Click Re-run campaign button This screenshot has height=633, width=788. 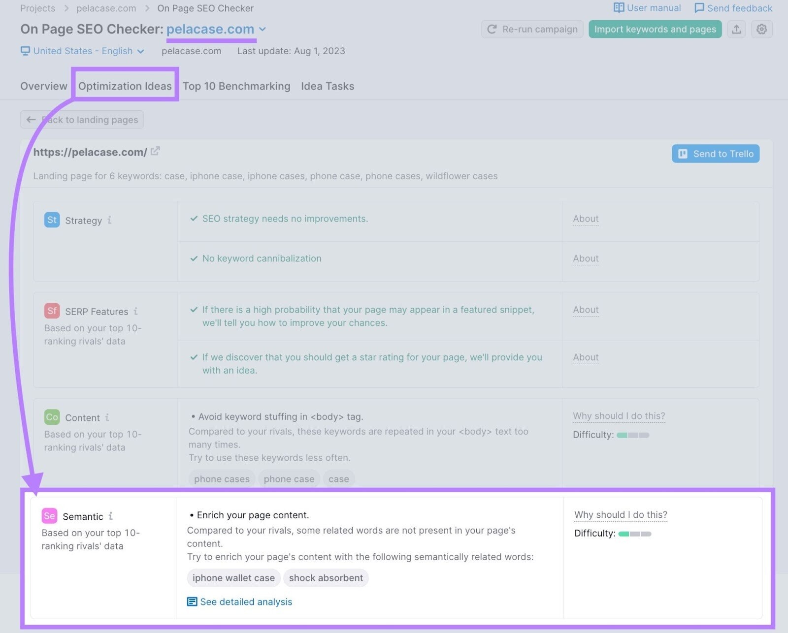pos(532,29)
